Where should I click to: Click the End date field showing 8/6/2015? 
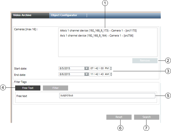pyautogui.click(x=71, y=74)
